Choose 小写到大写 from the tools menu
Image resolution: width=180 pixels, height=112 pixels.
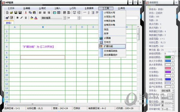pos(109,13)
